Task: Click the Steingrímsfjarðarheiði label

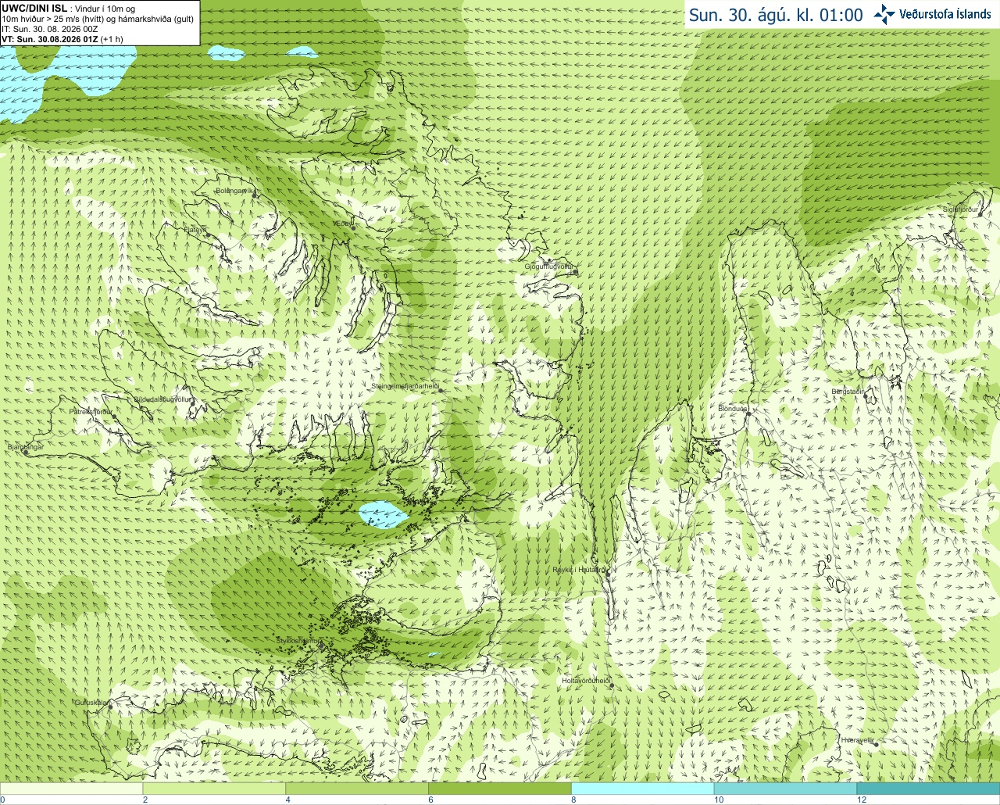Action: [x=405, y=386]
